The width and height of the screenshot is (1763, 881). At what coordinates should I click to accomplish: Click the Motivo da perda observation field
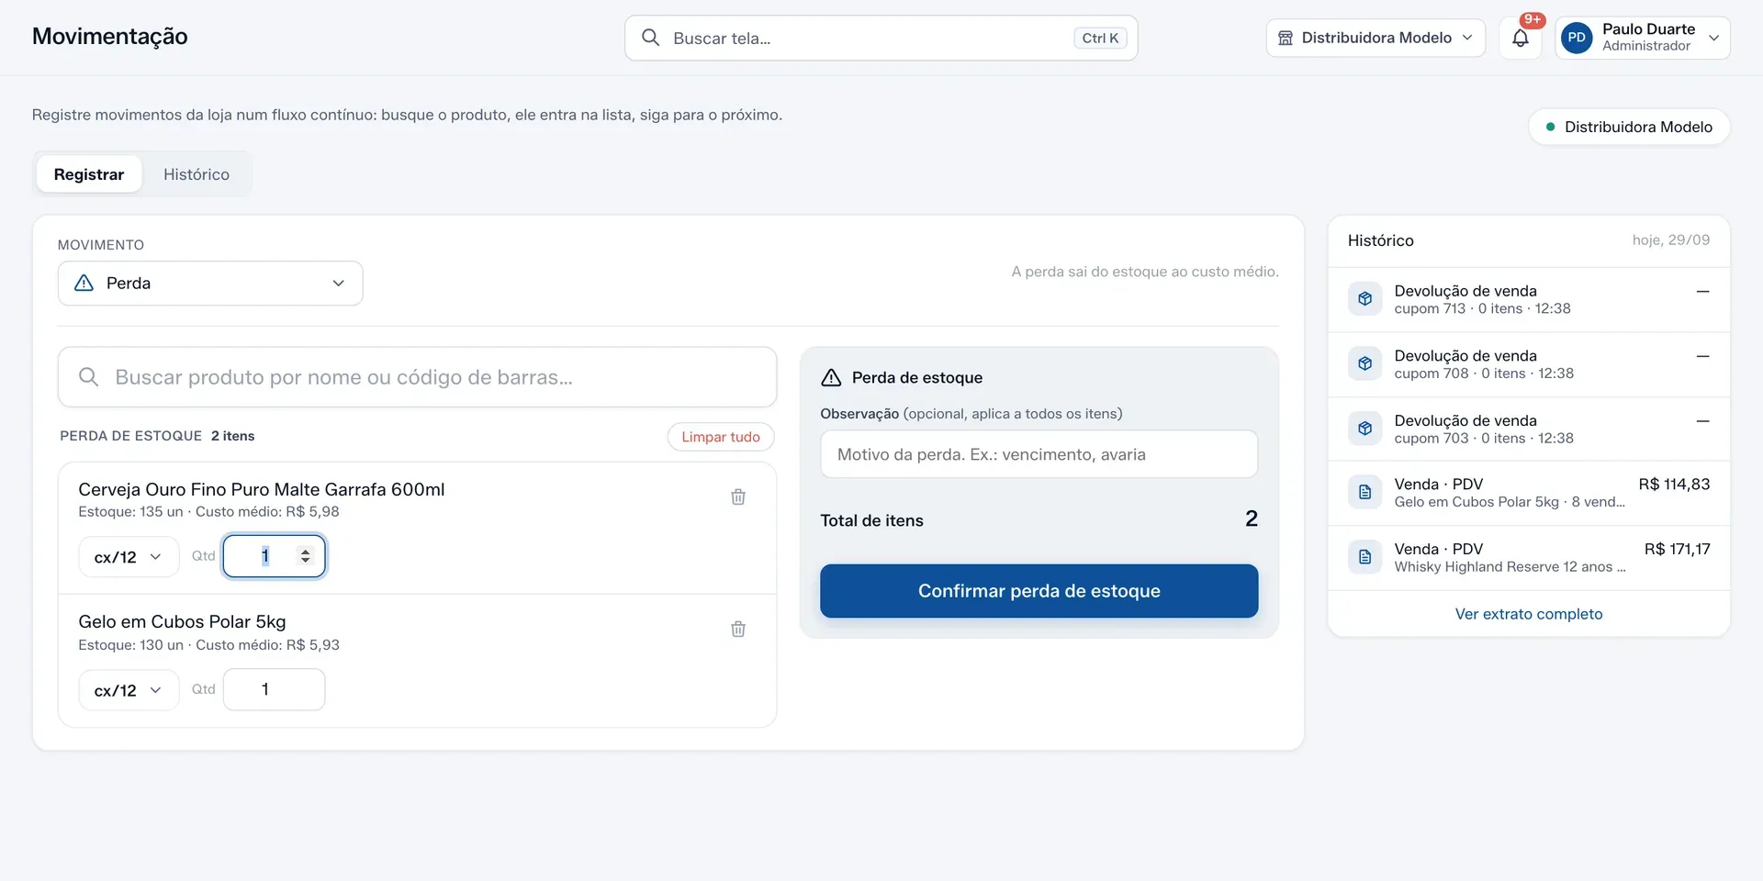coord(1039,454)
